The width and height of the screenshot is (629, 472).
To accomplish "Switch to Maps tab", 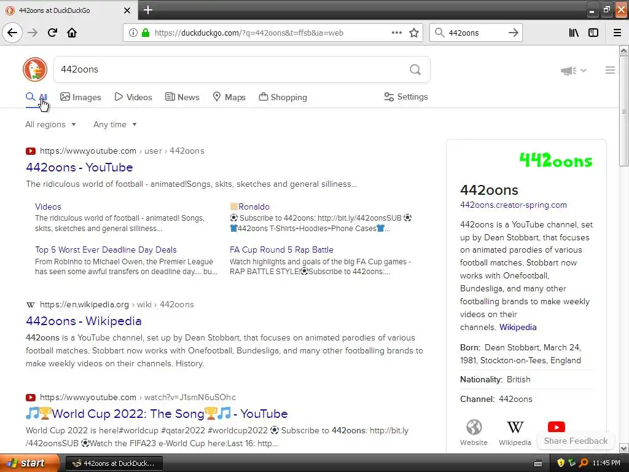I will (229, 96).
